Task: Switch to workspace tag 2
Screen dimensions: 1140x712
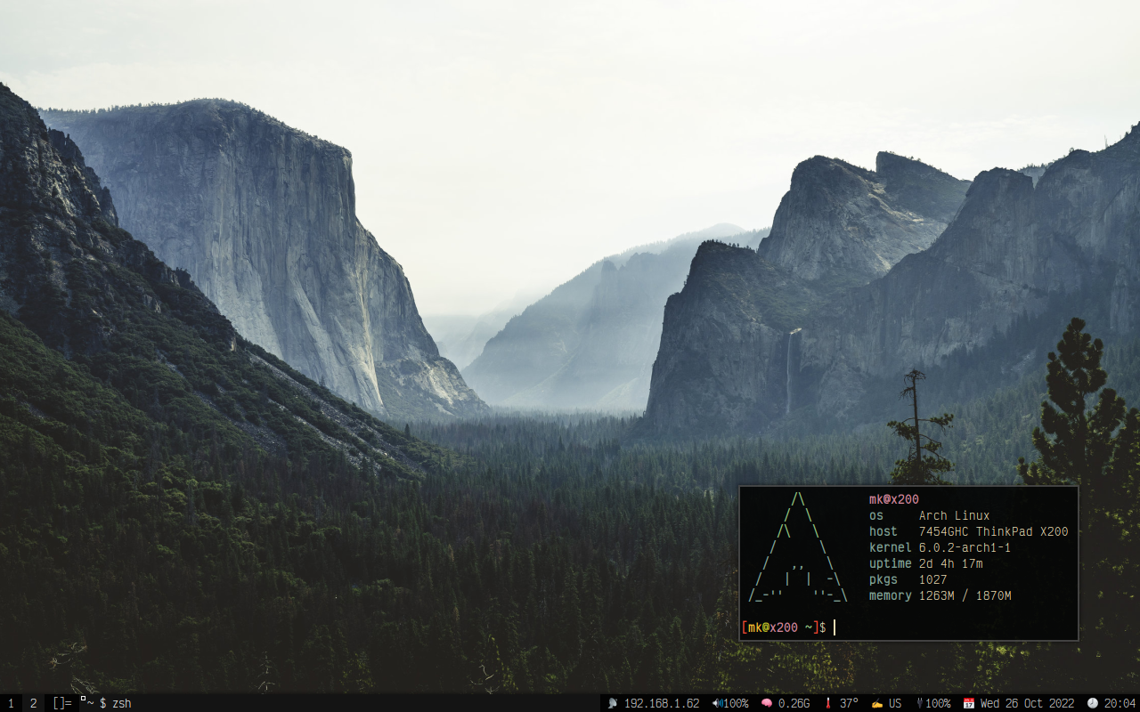Action: pos(33,703)
